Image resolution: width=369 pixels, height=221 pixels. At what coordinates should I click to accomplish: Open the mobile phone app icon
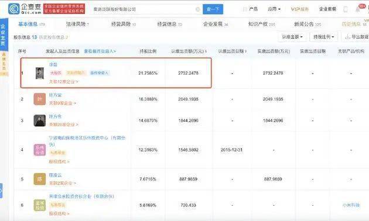point(346,9)
